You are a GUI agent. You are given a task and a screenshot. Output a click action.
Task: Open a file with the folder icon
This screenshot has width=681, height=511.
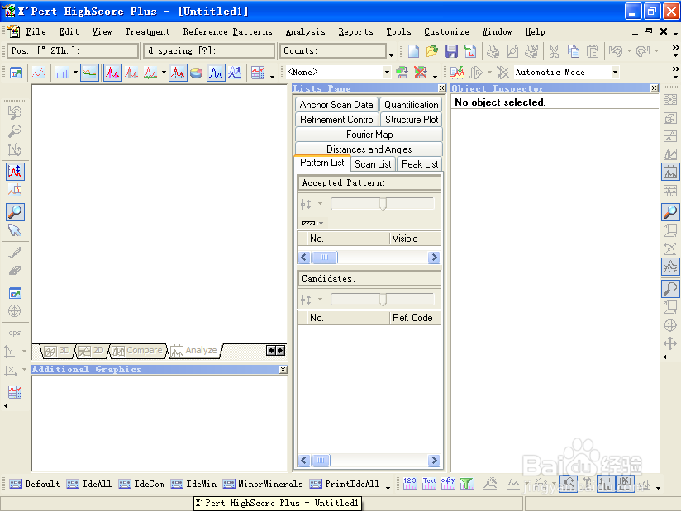click(x=432, y=51)
